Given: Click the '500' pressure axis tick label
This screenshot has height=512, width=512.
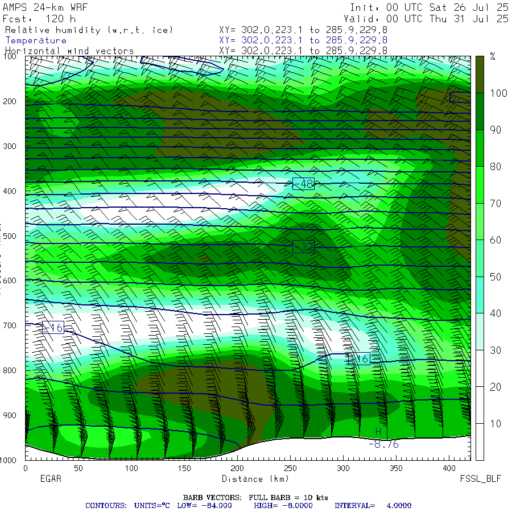Looking at the screenshot, I should (10, 236).
